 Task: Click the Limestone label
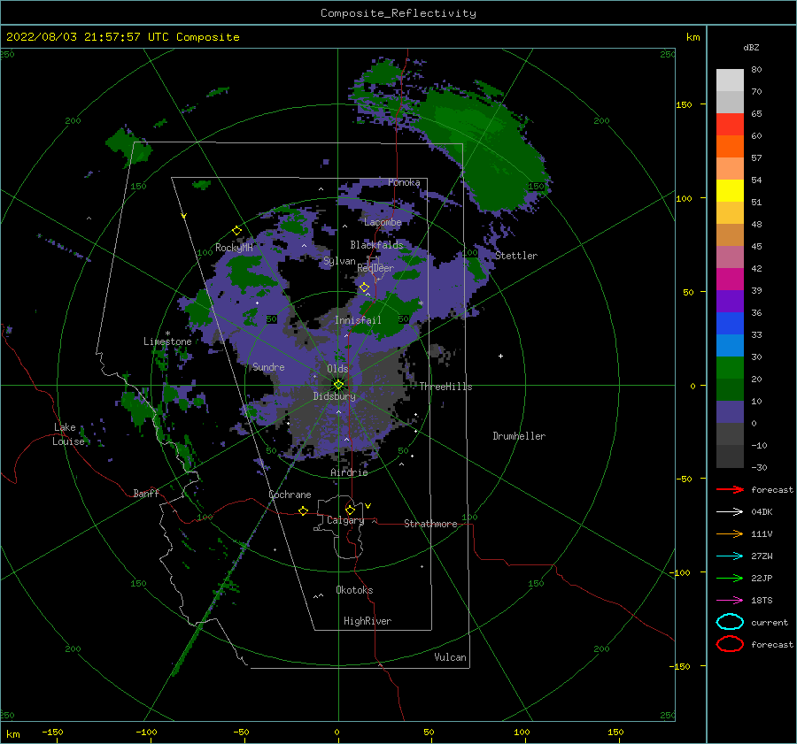(x=167, y=341)
